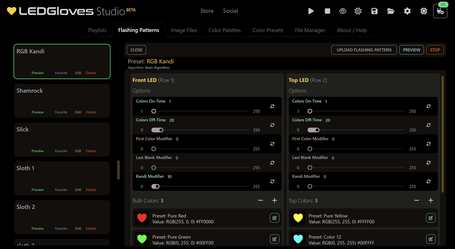The height and width of the screenshot is (249, 455).
Task: Click the PREVIEW button in the preset header
Action: [x=412, y=50]
